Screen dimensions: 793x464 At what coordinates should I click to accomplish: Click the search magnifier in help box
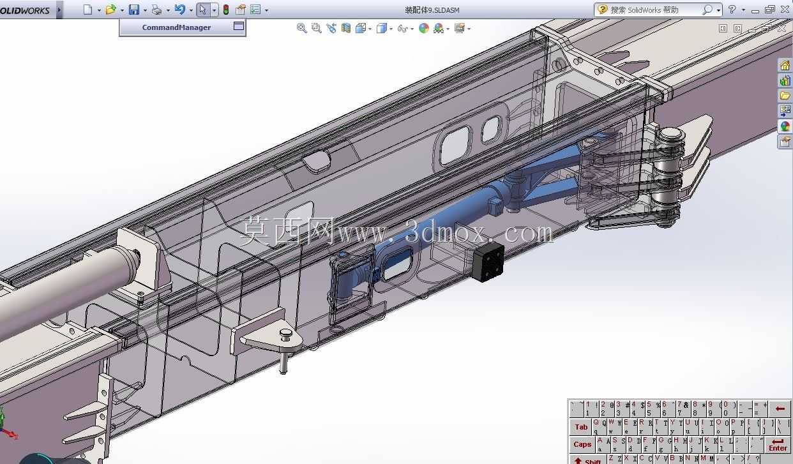point(707,10)
